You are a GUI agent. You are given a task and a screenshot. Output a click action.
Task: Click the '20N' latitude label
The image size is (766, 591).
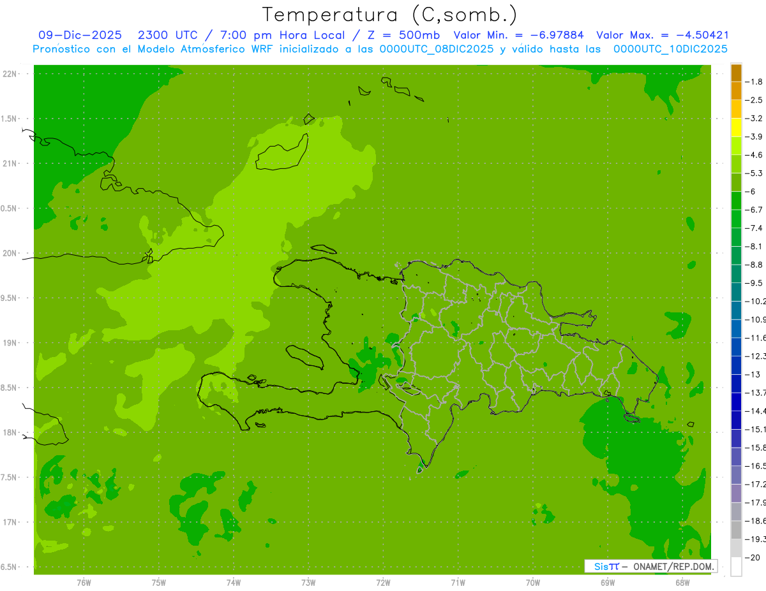click(10, 253)
